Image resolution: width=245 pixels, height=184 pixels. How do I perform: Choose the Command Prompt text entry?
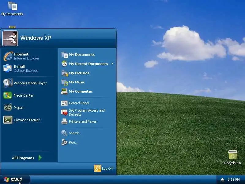tap(27, 120)
